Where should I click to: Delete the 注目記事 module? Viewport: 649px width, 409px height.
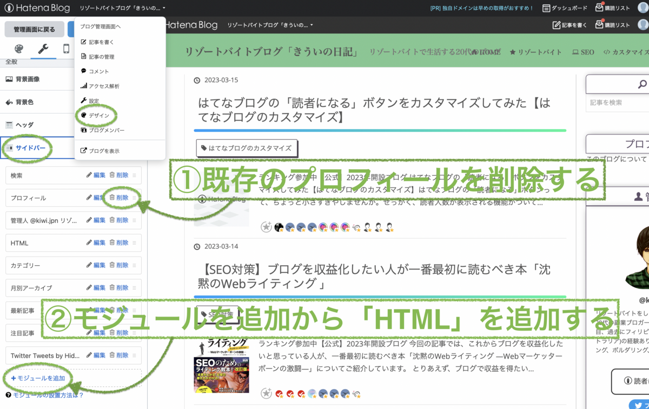point(119,333)
